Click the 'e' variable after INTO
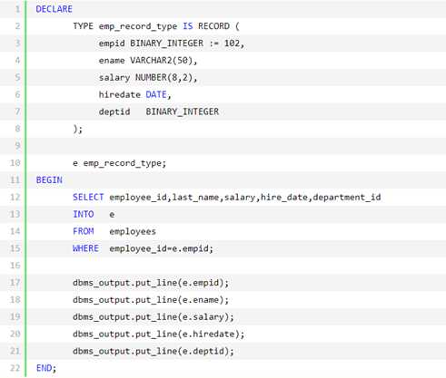Screen dimensions: 446x378 [112, 215]
